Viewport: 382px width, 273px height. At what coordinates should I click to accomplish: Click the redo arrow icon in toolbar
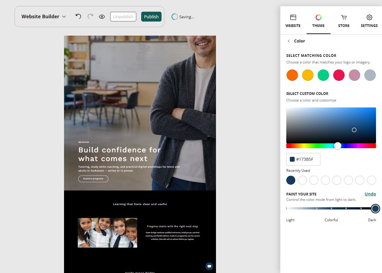coord(90,16)
